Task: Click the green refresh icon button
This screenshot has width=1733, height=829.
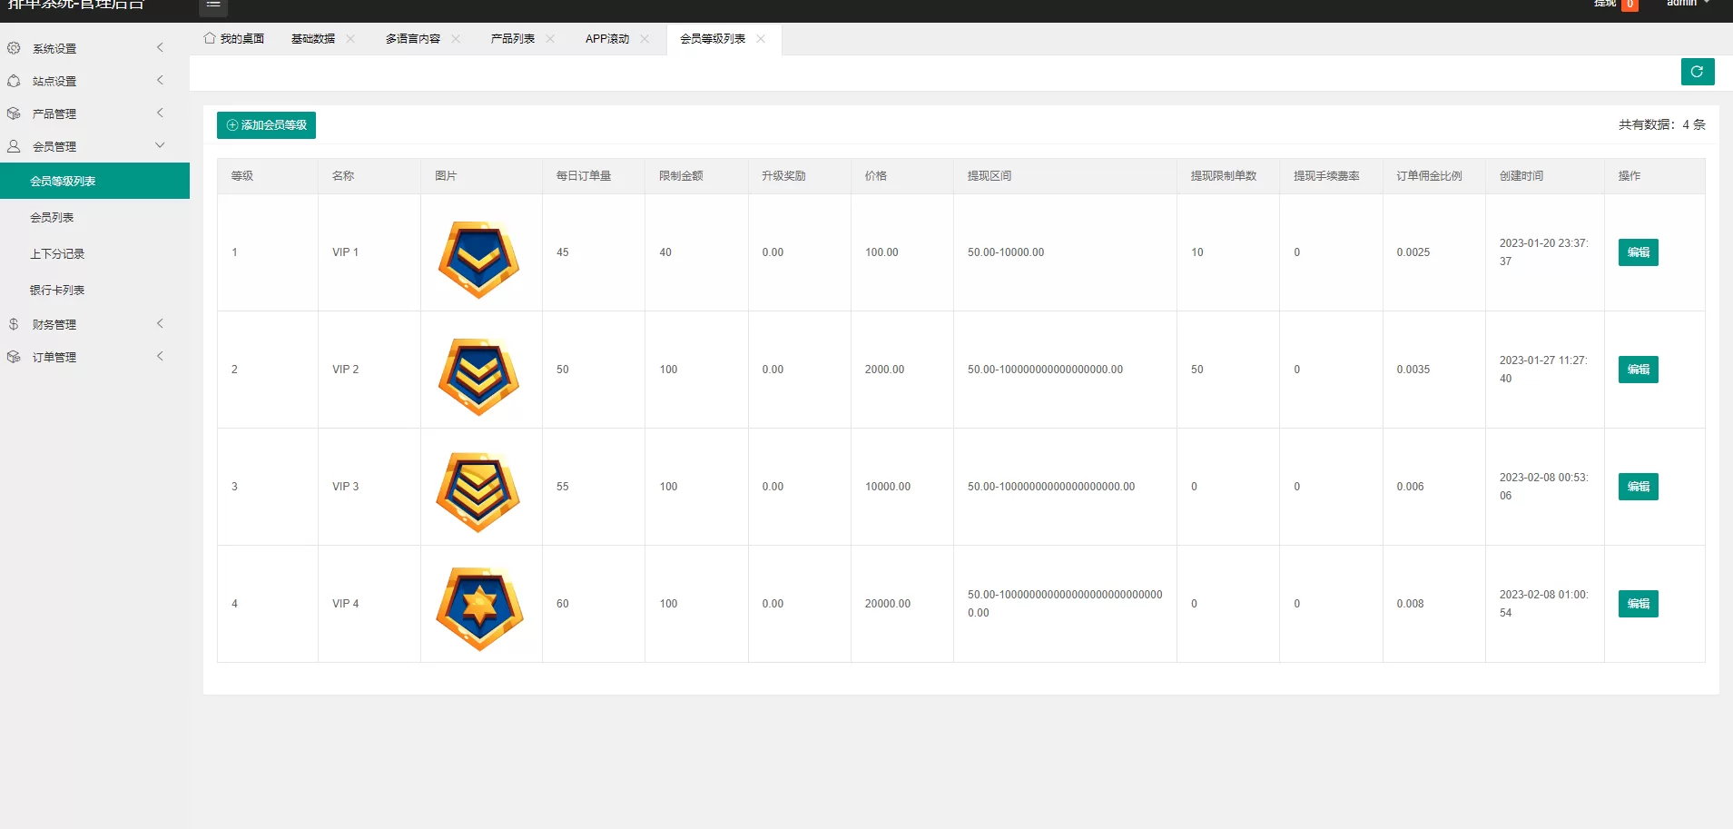Action: (1697, 72)
